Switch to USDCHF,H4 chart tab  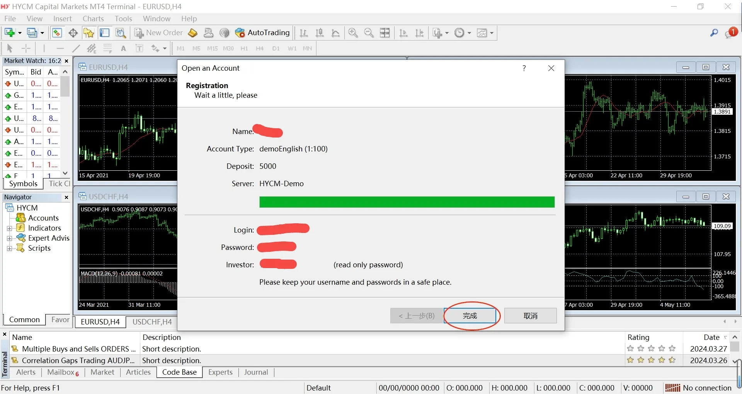[152, 322]
